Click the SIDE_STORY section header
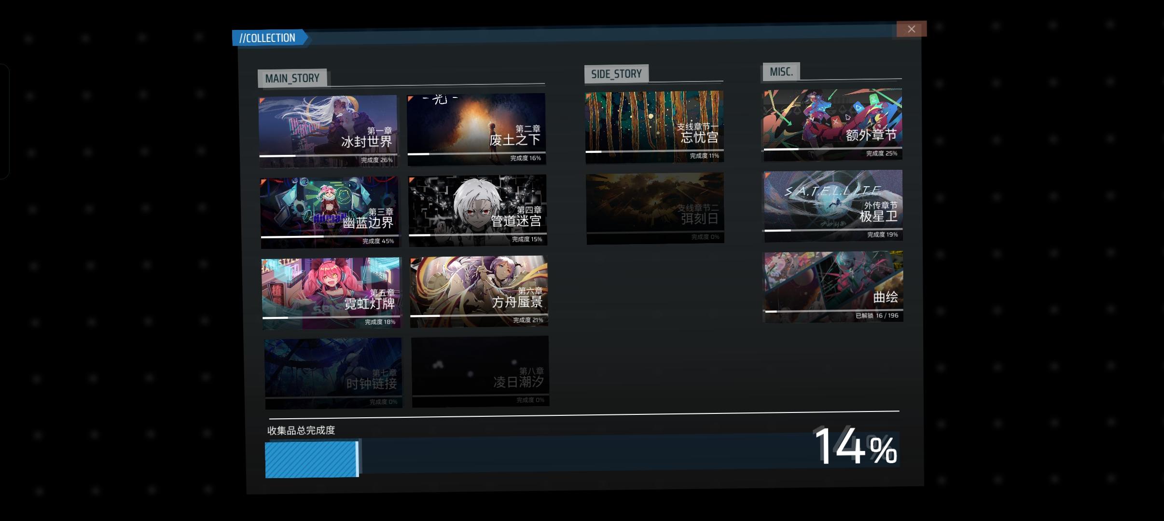The height and width of the screenshot is (521, 1164). (x=616, y=74)
